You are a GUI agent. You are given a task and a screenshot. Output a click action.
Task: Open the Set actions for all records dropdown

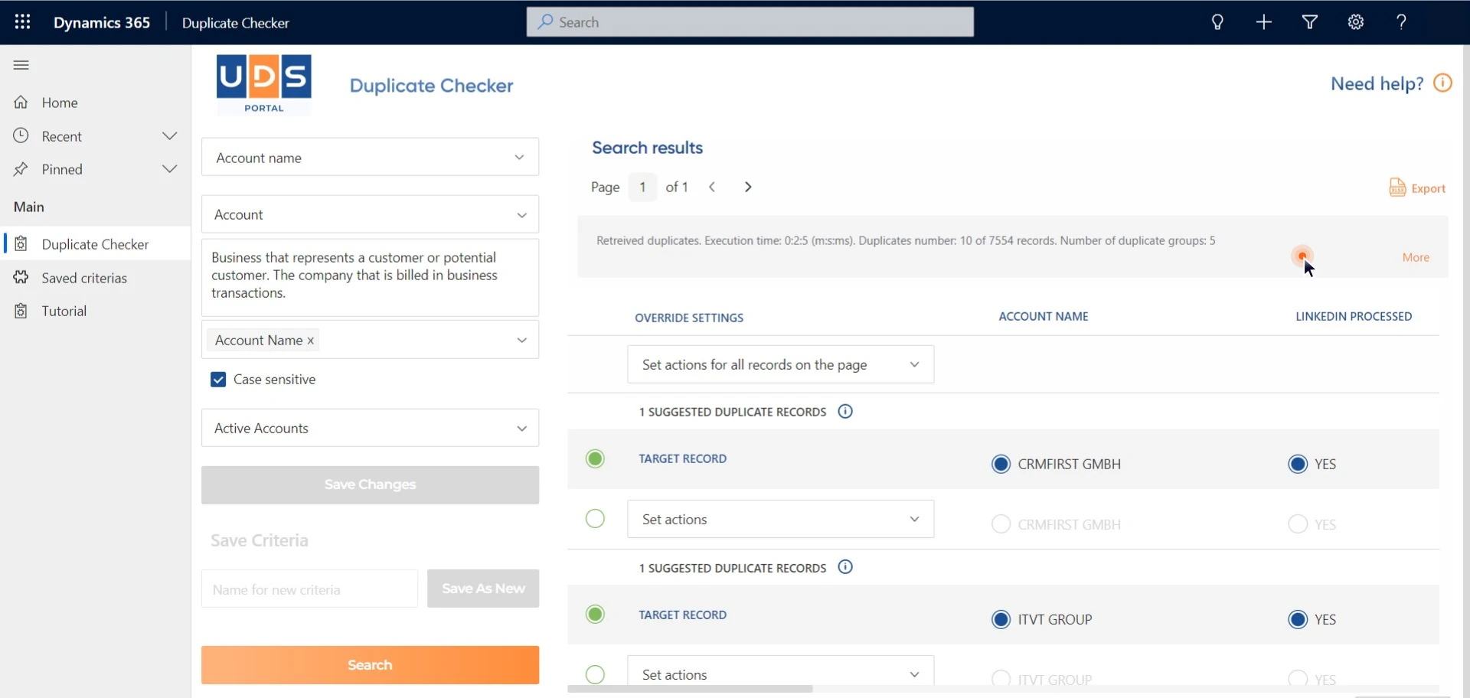tap(779, 365)
